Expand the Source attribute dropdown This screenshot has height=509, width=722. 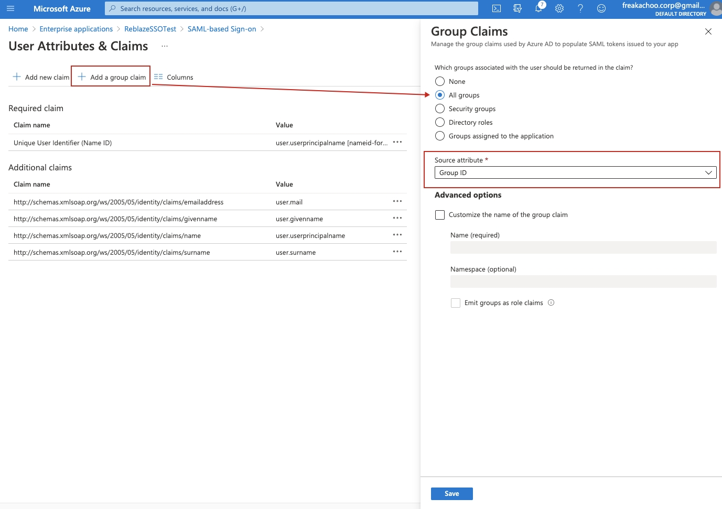[575, 172]
